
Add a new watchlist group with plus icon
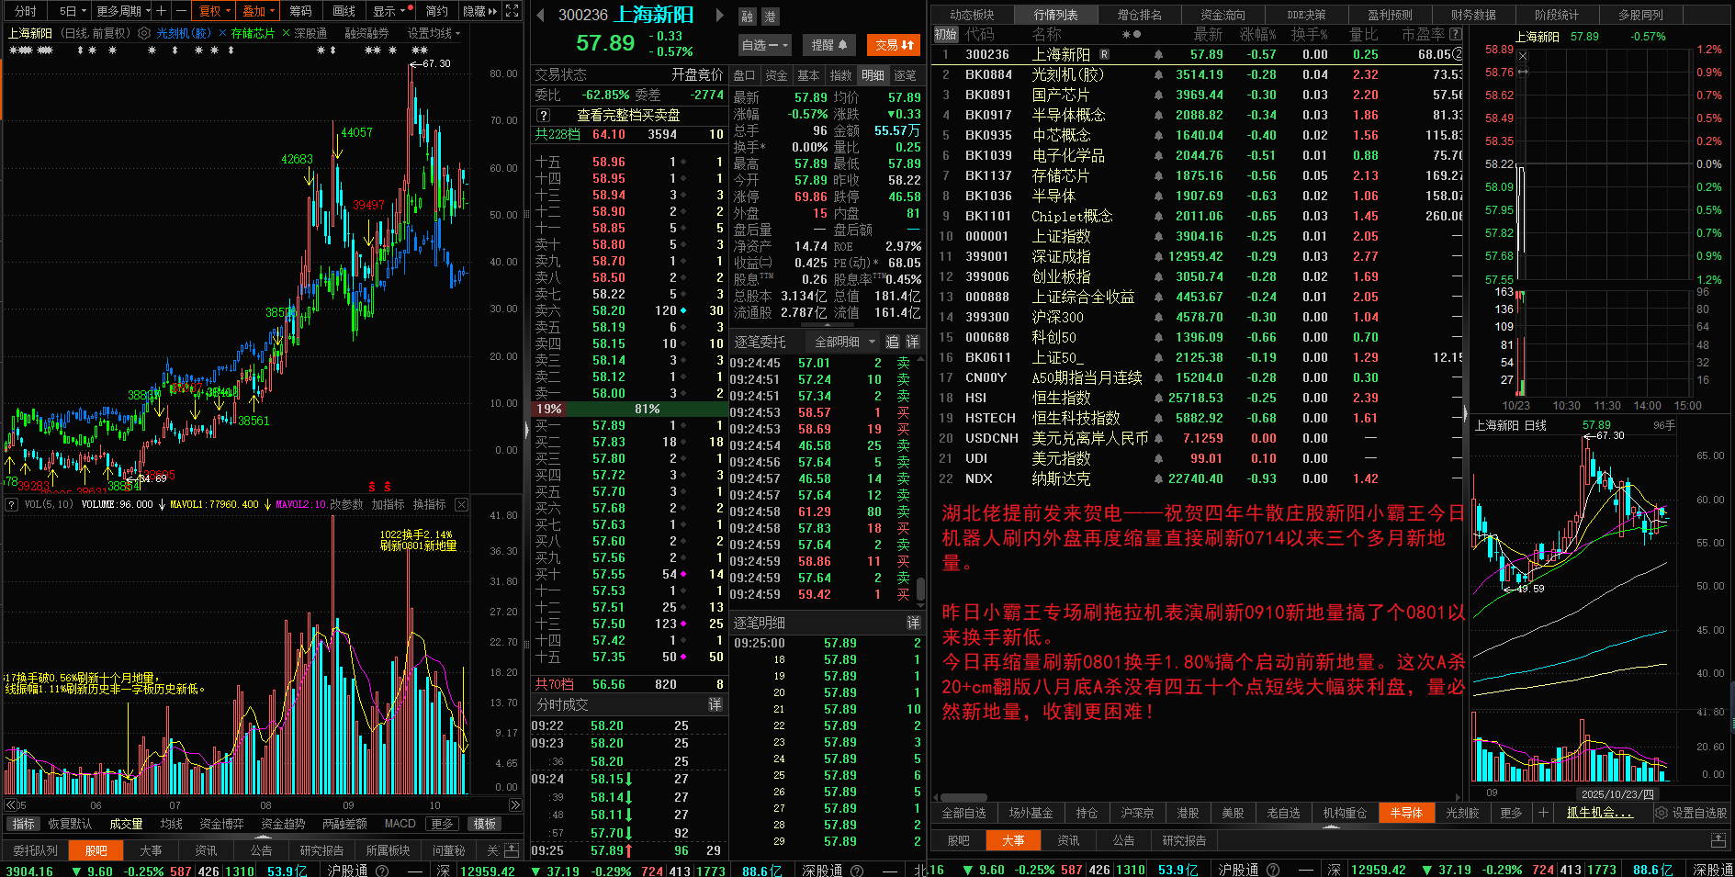pos(1543,813)
